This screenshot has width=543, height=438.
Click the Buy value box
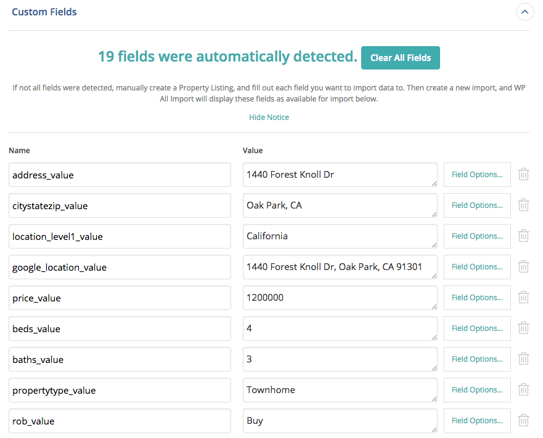(340, 421)
